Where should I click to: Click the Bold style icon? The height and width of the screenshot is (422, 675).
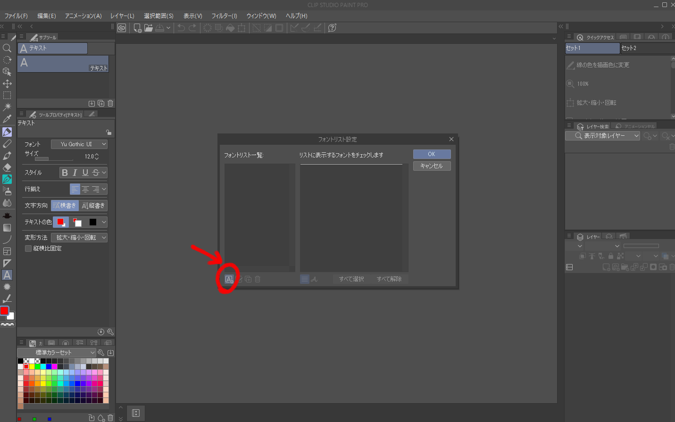pyautogui.click(x=65, y=173)
